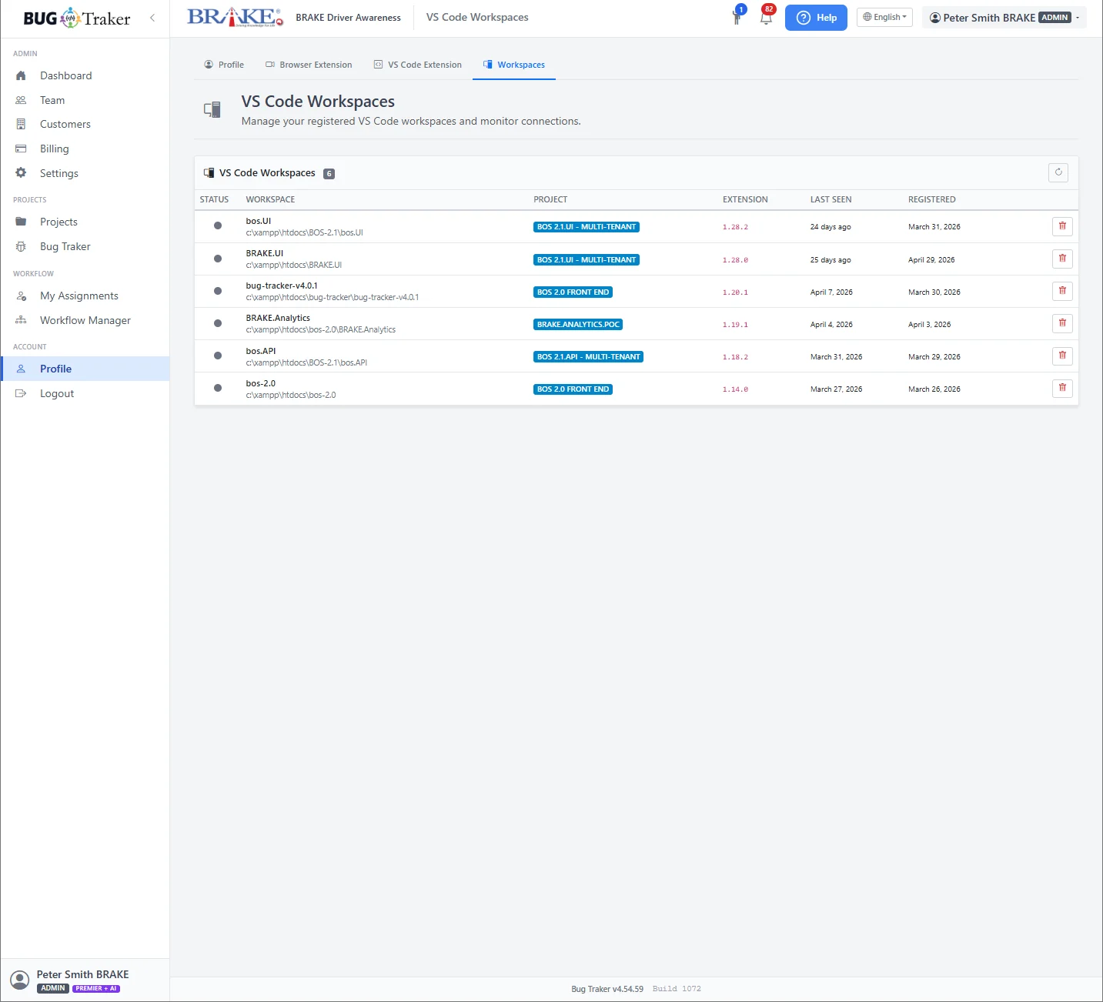
Task: Click extension version 1.28.2
Action: pos(735,227)
